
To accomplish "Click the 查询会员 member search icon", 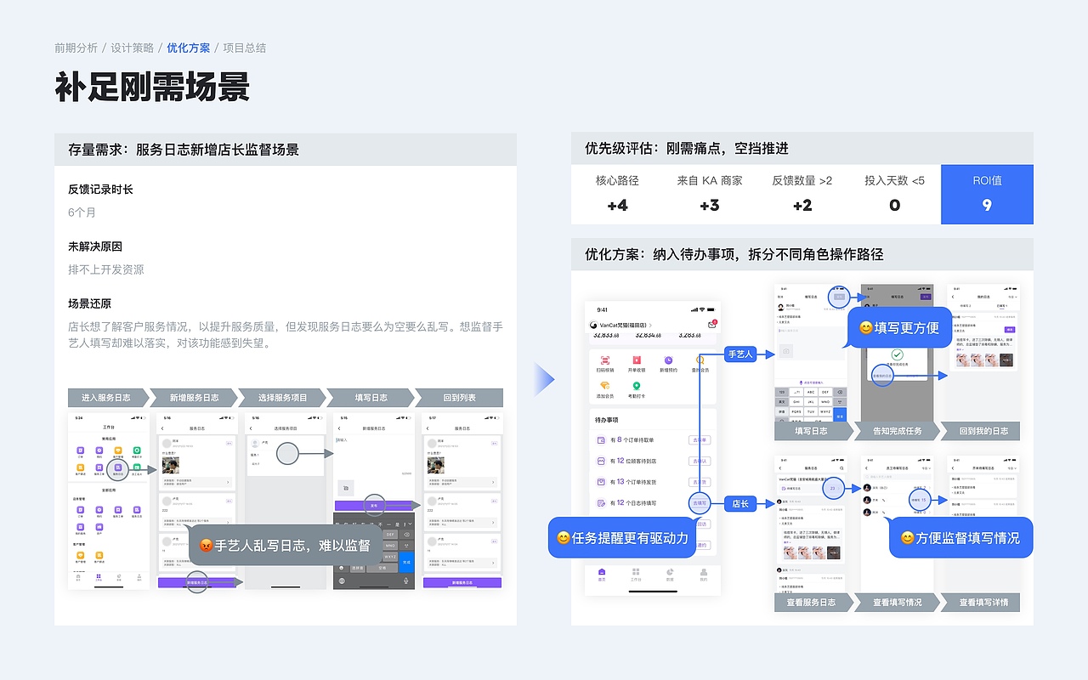I will (x=699, y=360).
